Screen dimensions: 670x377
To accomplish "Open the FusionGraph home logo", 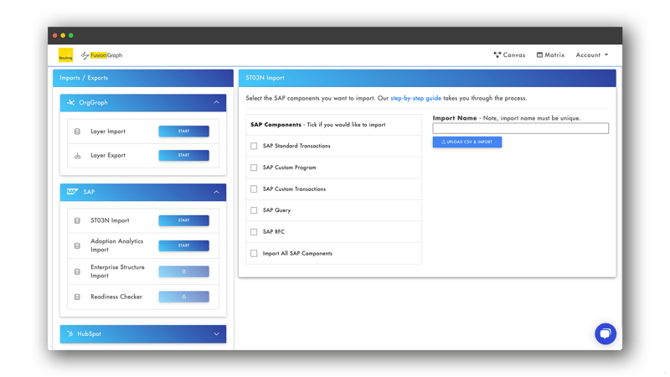I will click(101, 55).
